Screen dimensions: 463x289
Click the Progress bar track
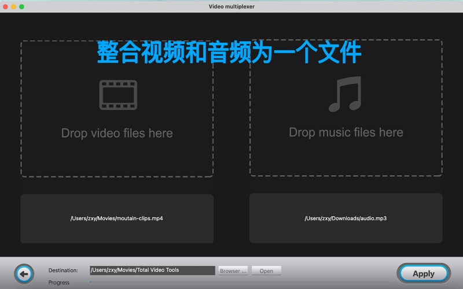(x=231, y=282)
